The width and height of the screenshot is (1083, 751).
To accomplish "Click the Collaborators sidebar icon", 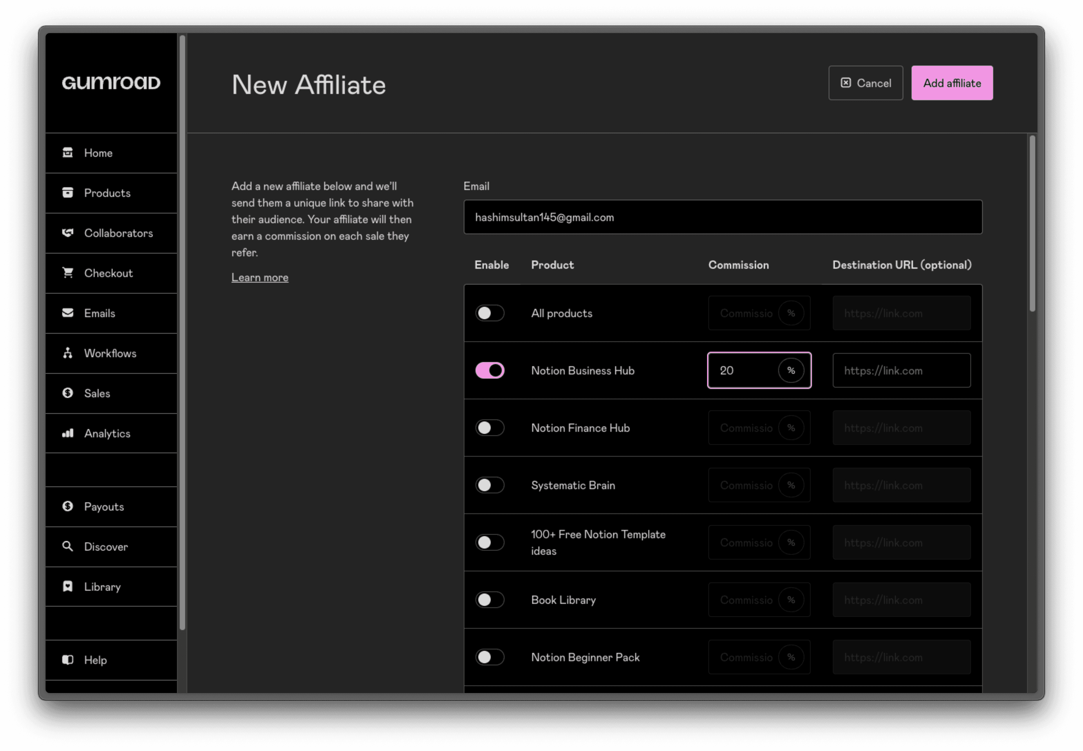I will [68, 232].
